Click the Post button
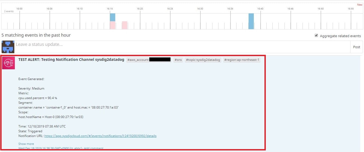This screenshot has height=152, width=364. click(357, 47)
